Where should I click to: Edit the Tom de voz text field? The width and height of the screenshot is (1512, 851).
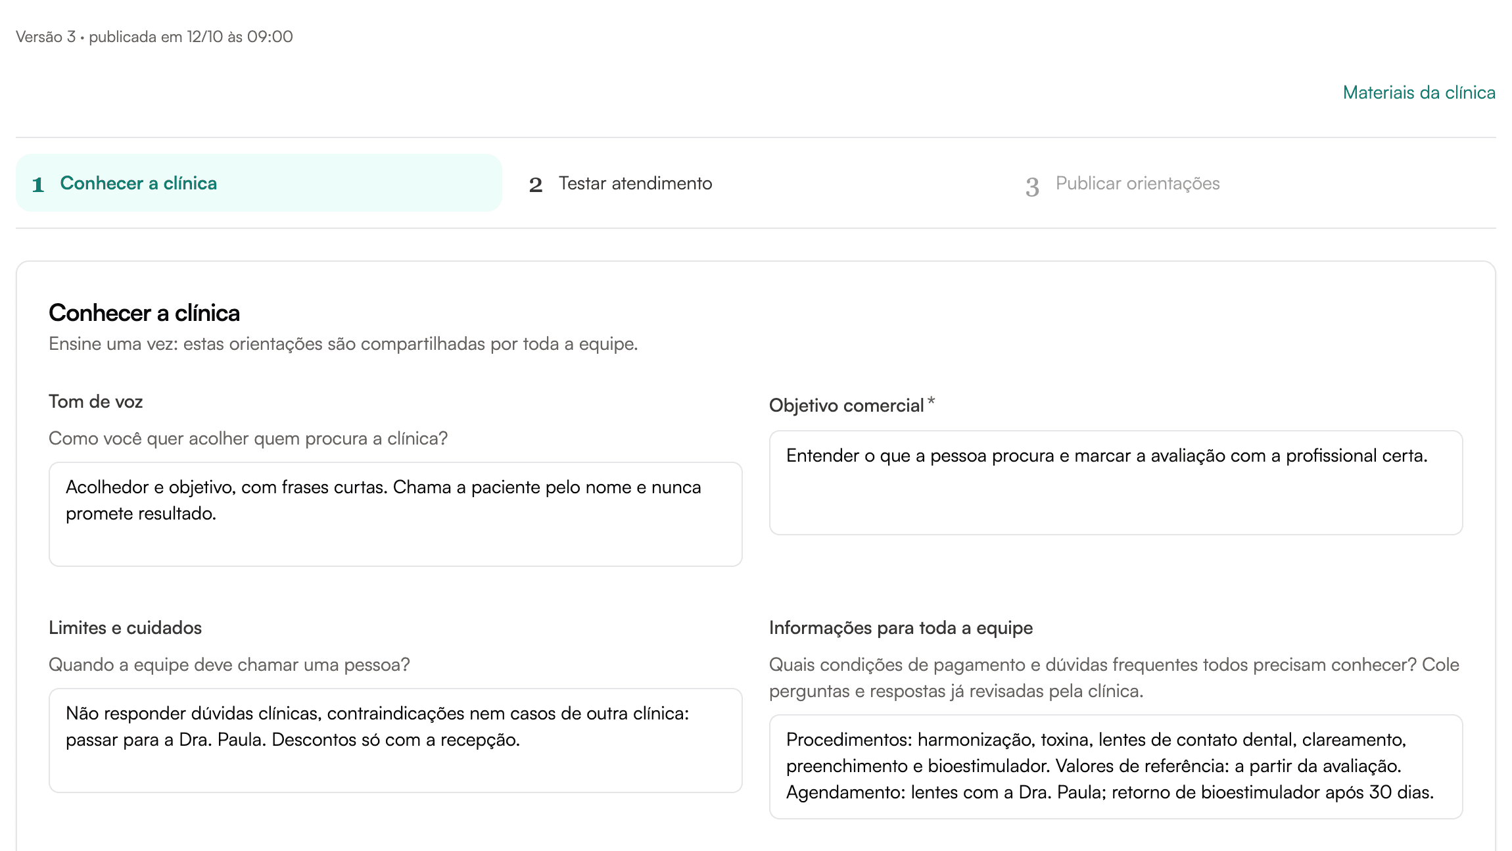(x=396, y=514)
